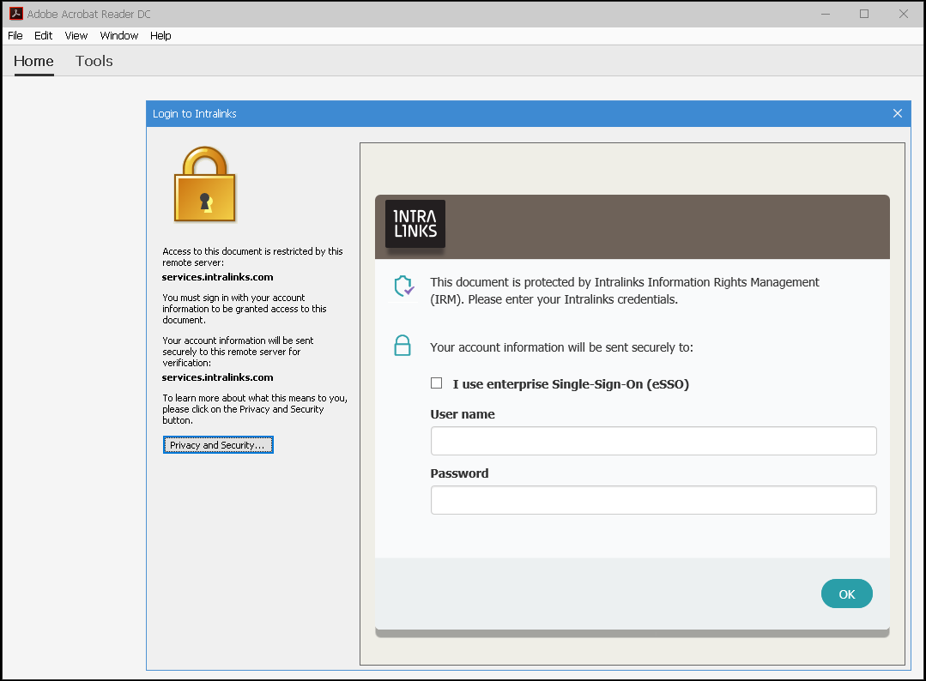
Task: Click the teal lock icon beside secure message
Action: 402,346
